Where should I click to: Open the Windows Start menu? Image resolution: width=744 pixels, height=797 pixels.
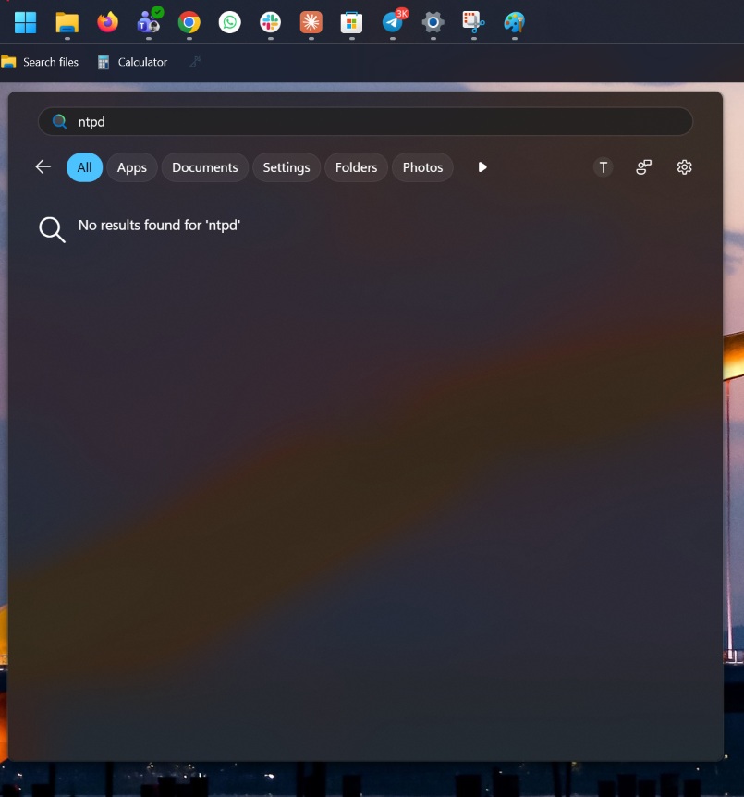25,22
